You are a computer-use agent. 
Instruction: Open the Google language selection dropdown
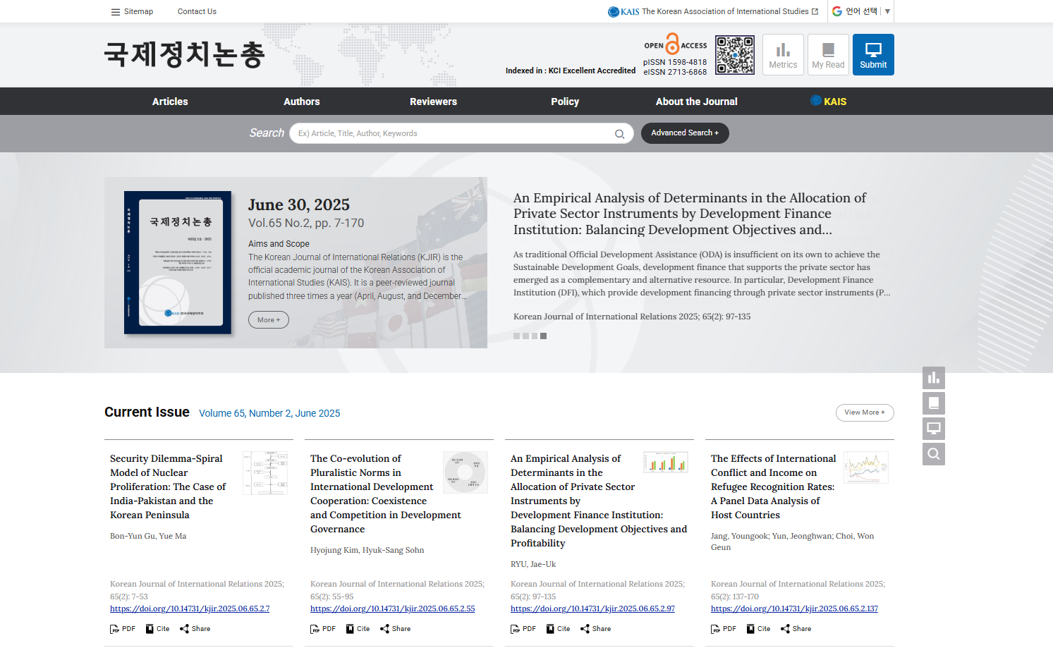pyautogui.click(x=861, y=11)
